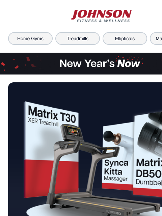Open the Treadmills category
162x216 pixels.
[78, 38]
